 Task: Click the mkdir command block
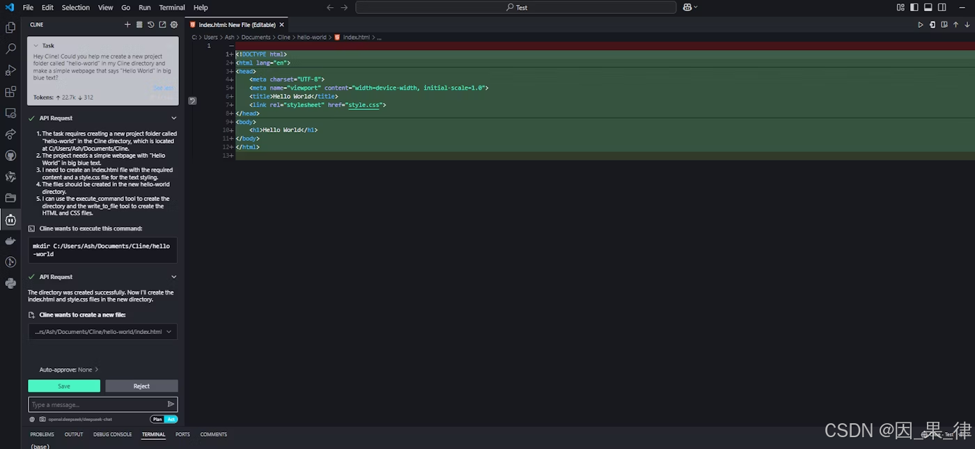pos(102,250)
